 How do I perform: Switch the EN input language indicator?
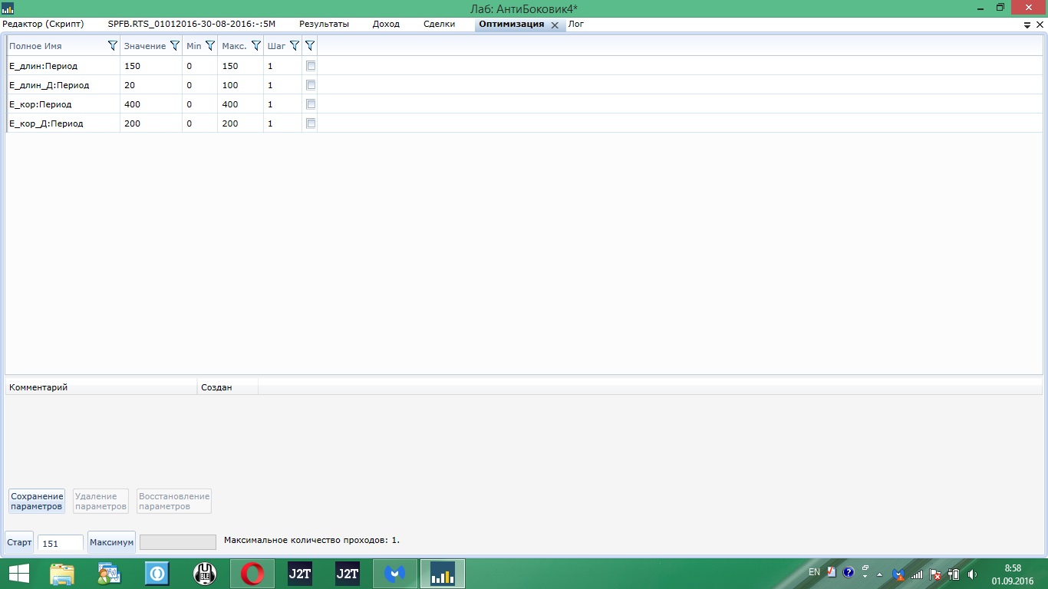pyautogui.click(x=814, y=572)
